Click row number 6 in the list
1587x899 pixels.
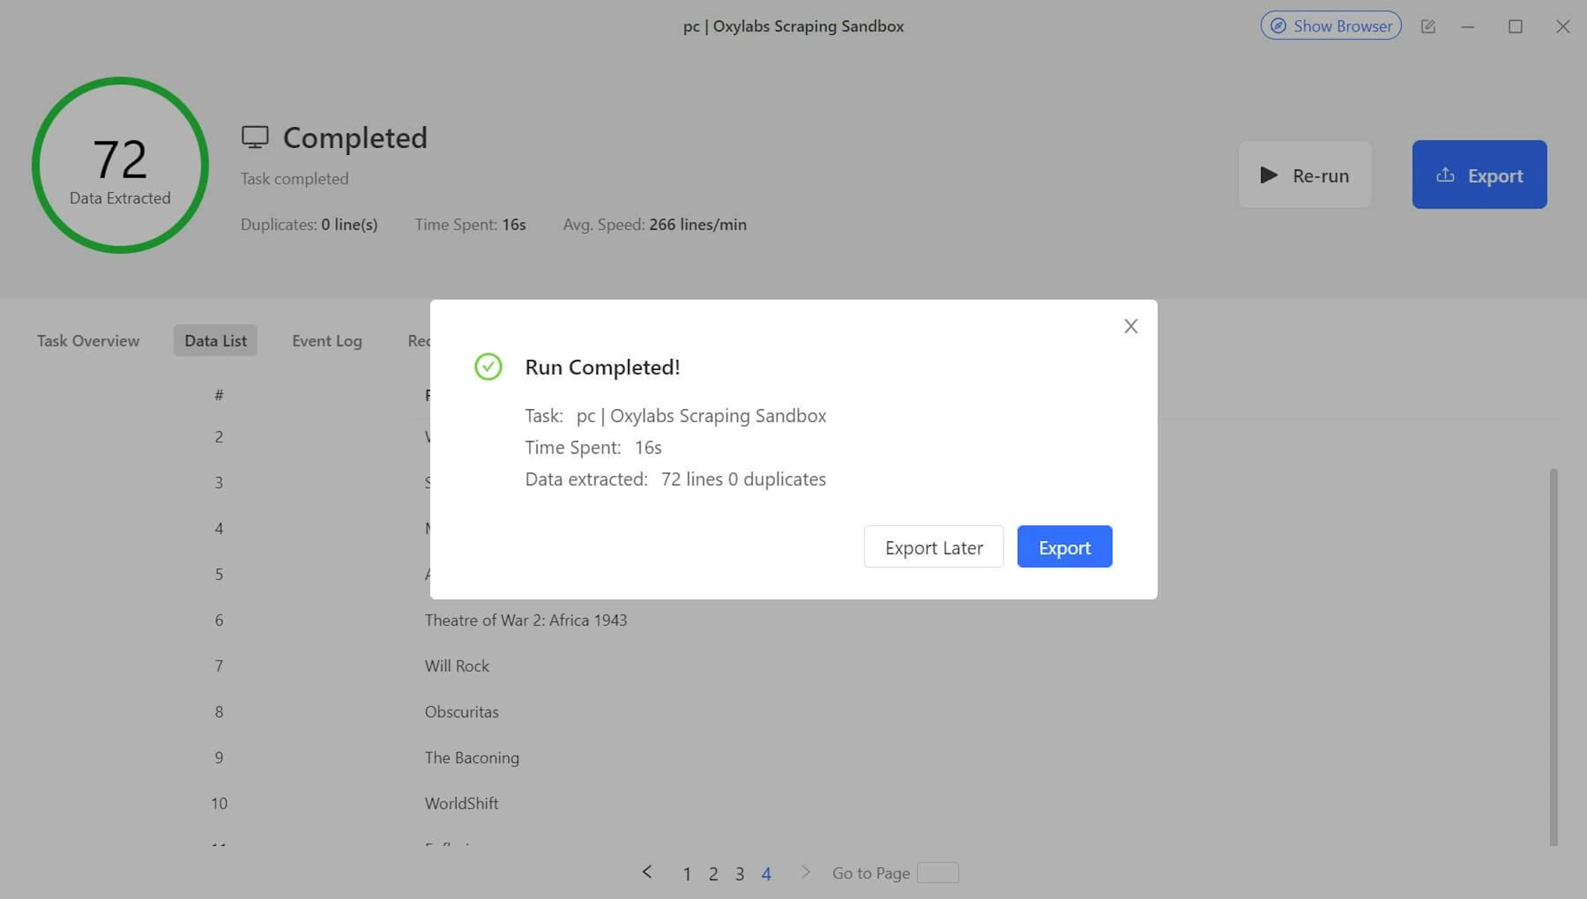219,621
